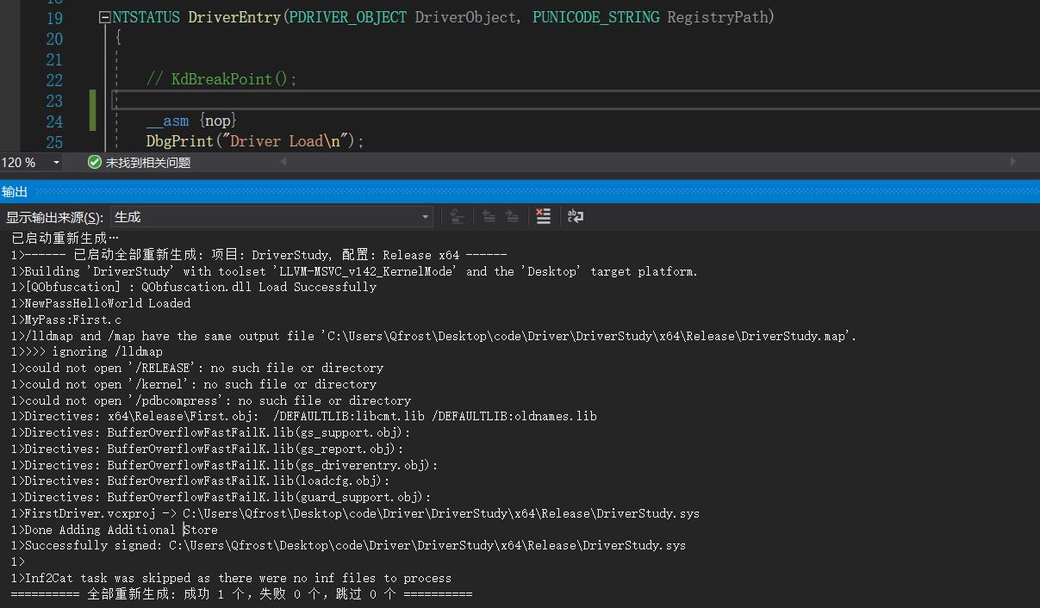Click 未找到相关问题 status text
Viewport: 1040px width, 608px height.
(138, 162)
